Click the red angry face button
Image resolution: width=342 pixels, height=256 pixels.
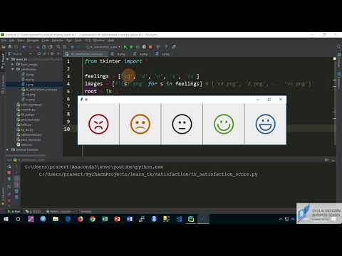[x=98, y=124]
